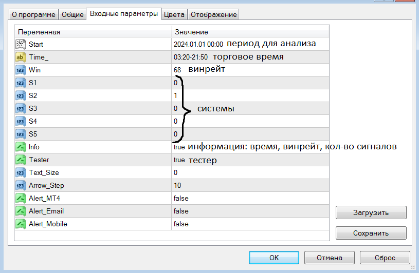Click the Переменная column header
This screenshot has width=419, height=273.
pyautogui.click(x=93, y=32)
